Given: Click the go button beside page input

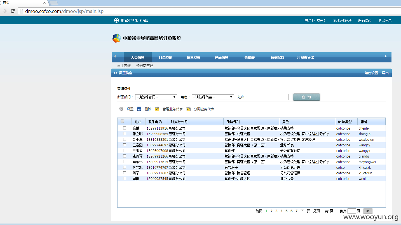Looking at the screenshot, I should [x=368, y=211].
